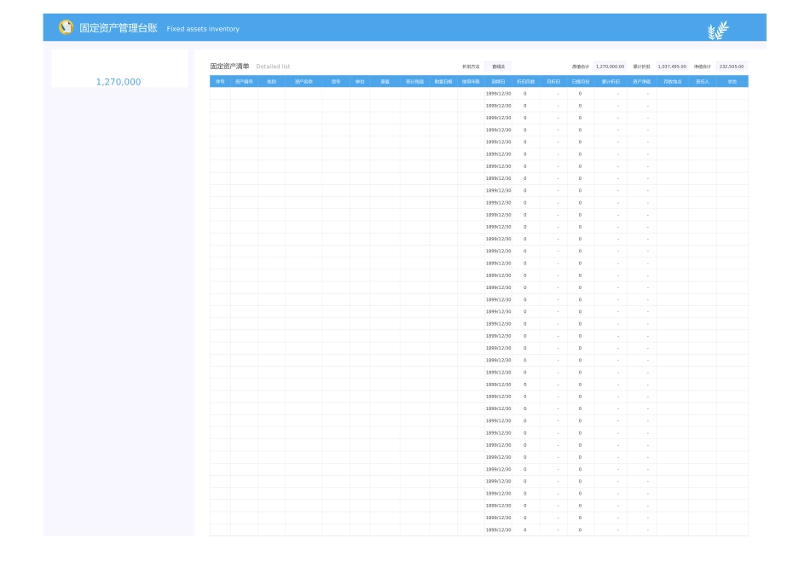
Task: Click the wheat leaf icon in the header
Action: click(718, 31)
